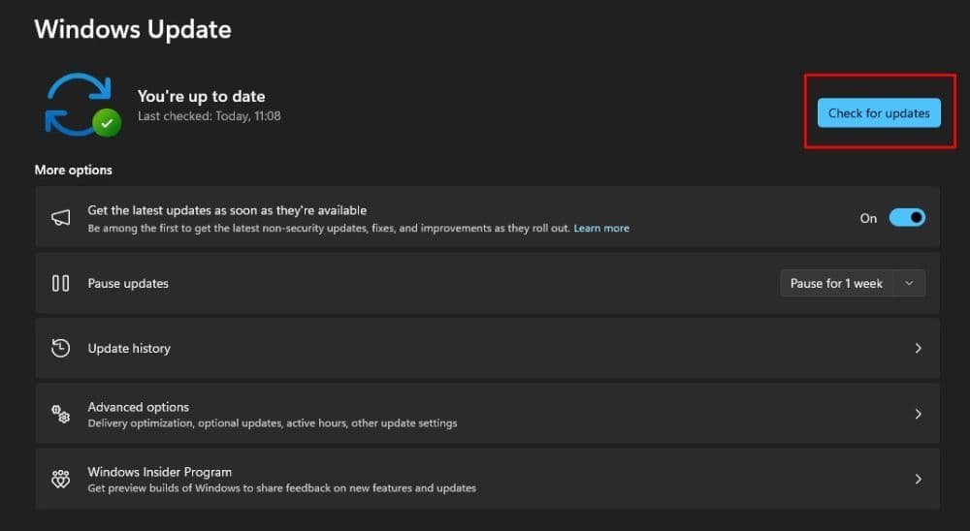The width and height of the screenshot is (970, 531).
Task: Click the Update history clock icon
Action: click(x=60, y=348)
